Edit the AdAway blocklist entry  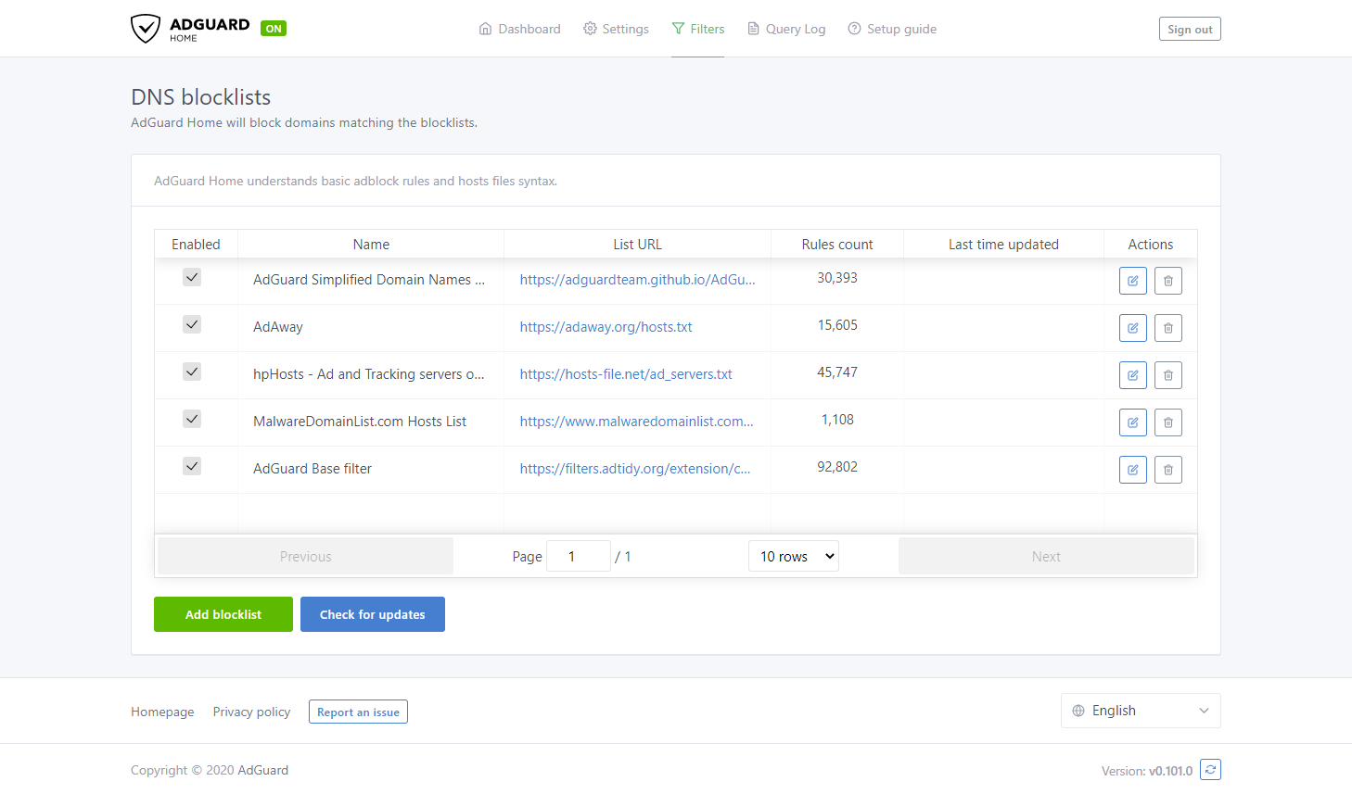pos(1133,328)
